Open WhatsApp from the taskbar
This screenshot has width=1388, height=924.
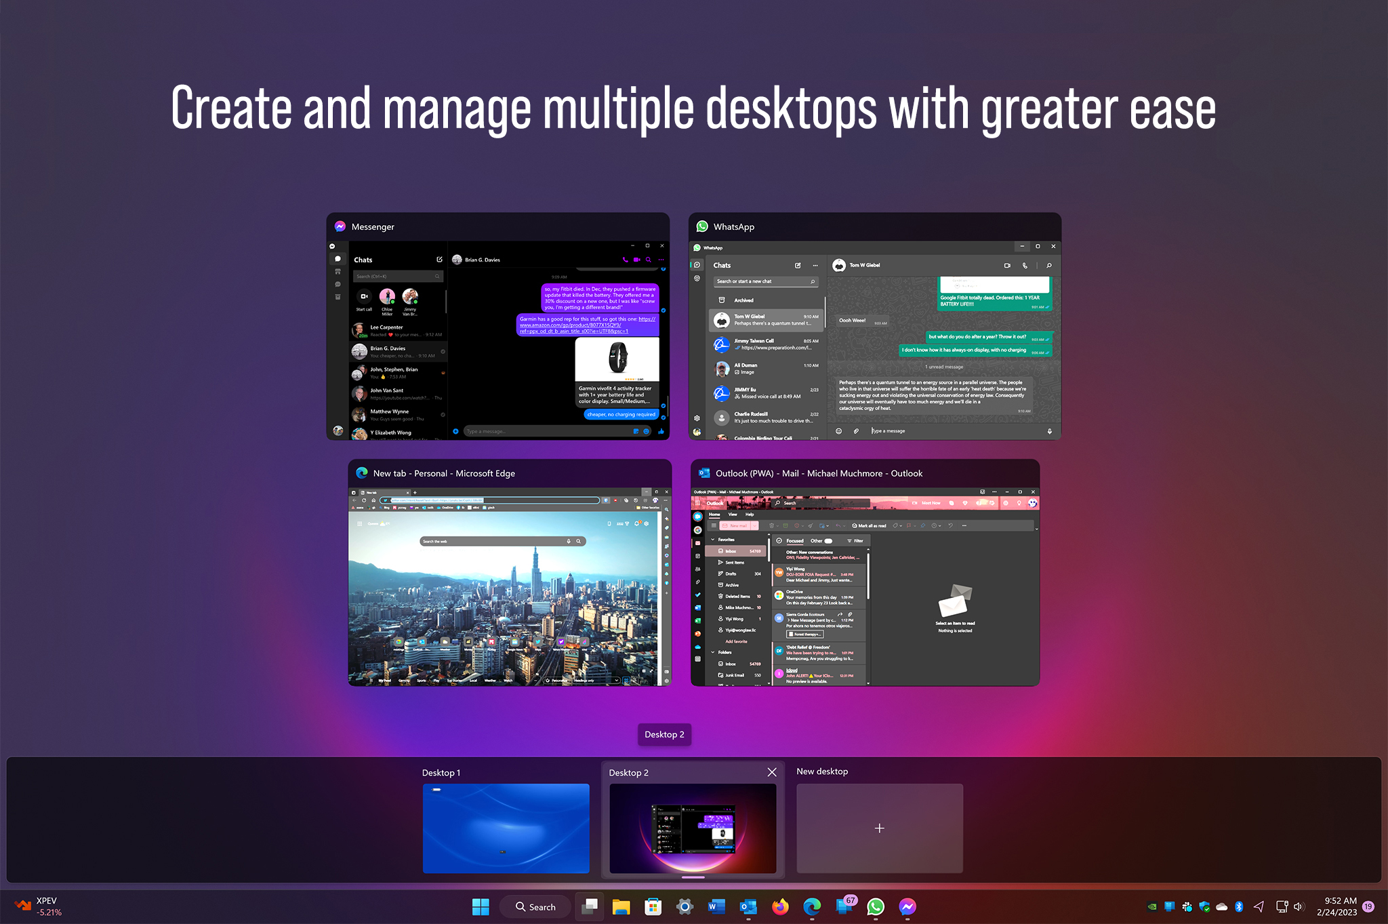tap(876, 907)
